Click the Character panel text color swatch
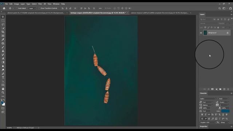 [x=225, y=111]
